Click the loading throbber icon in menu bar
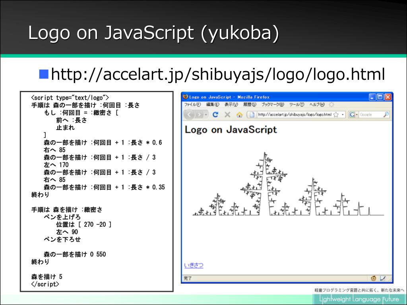The height and width of the screenshot is (305, 407). pyautogui.click(x=331, y=104)
